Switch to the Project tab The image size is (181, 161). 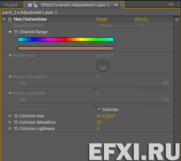11,5
